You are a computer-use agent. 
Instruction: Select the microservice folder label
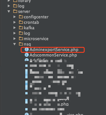(x=36, y=39)
